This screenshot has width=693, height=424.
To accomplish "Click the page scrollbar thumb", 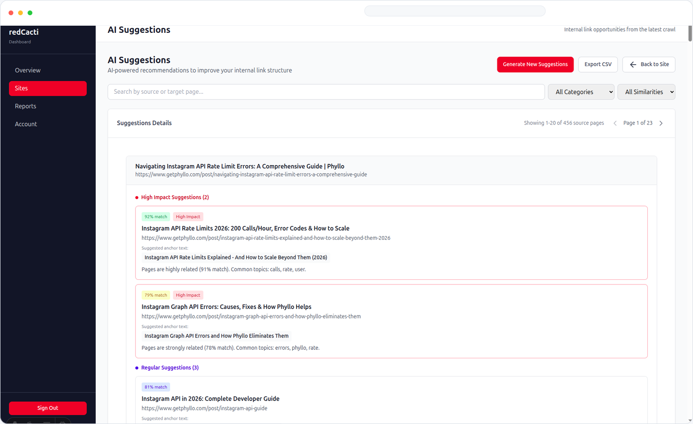I will pyautogui.click(x=690, y=33).
